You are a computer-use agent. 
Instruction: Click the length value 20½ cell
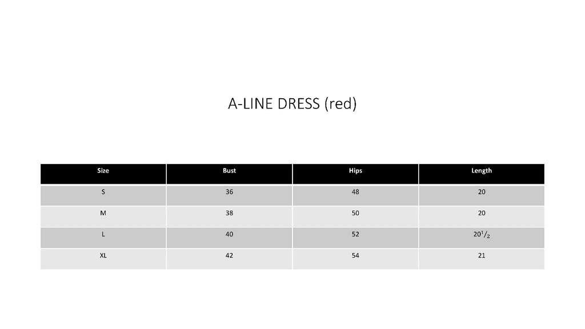pos(482,235)
